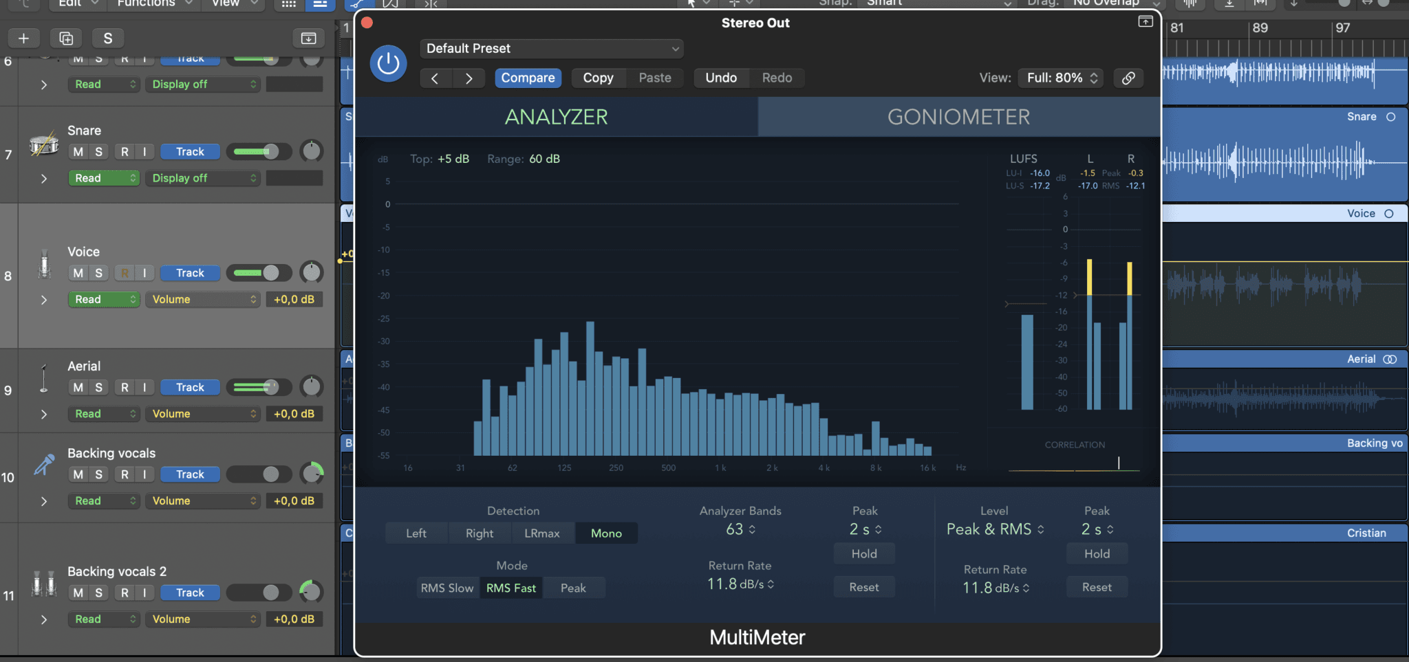Select the Analyzer tab
The image size is (1409, 662).
pos(555,116)
